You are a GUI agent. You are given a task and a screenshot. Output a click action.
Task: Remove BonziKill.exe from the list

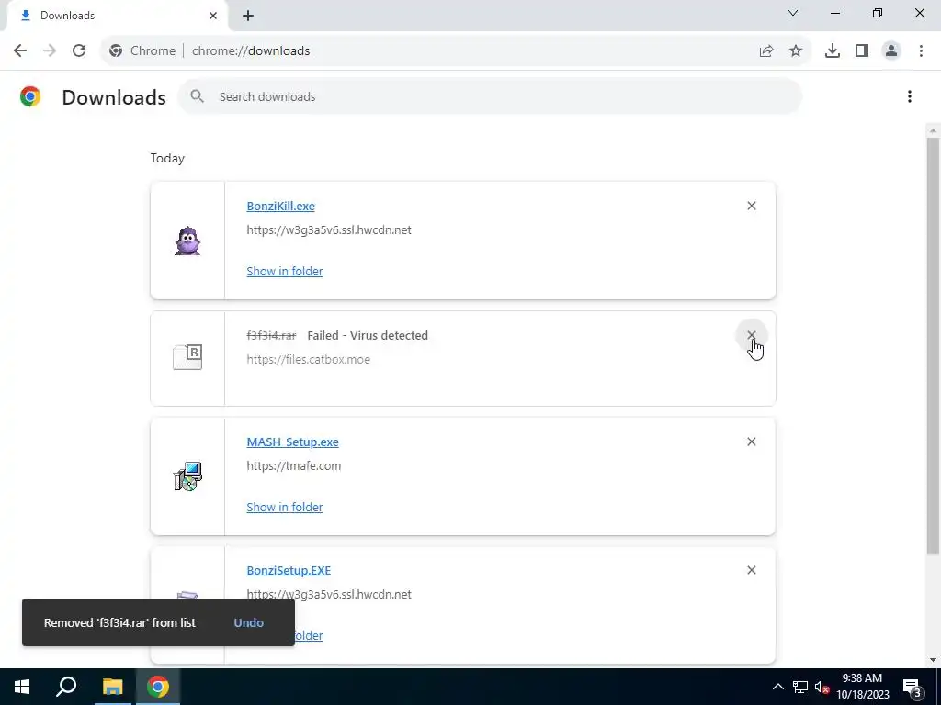(752, 206)
